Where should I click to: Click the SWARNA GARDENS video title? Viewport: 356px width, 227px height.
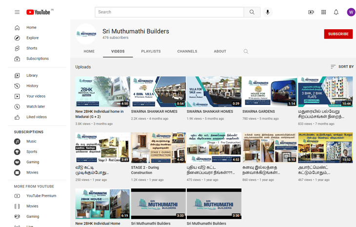point(258,112)
